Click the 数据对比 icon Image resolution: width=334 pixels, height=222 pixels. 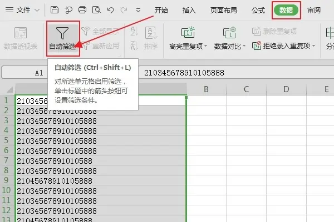[229, 33]
